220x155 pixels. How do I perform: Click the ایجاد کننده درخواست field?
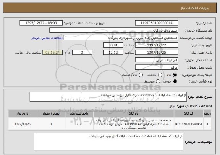click(121, 38)
